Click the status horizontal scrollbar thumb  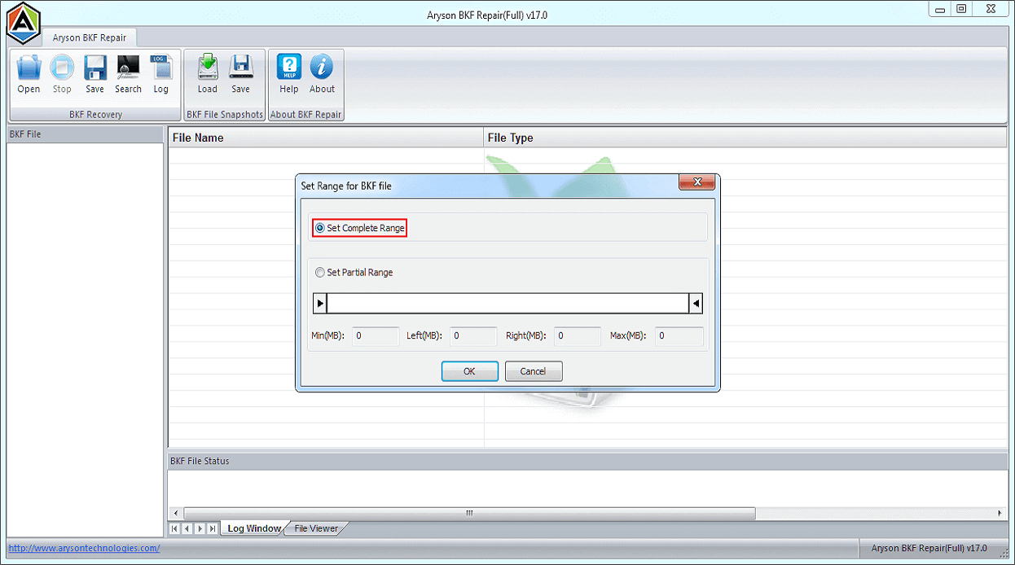pos(469,514)
